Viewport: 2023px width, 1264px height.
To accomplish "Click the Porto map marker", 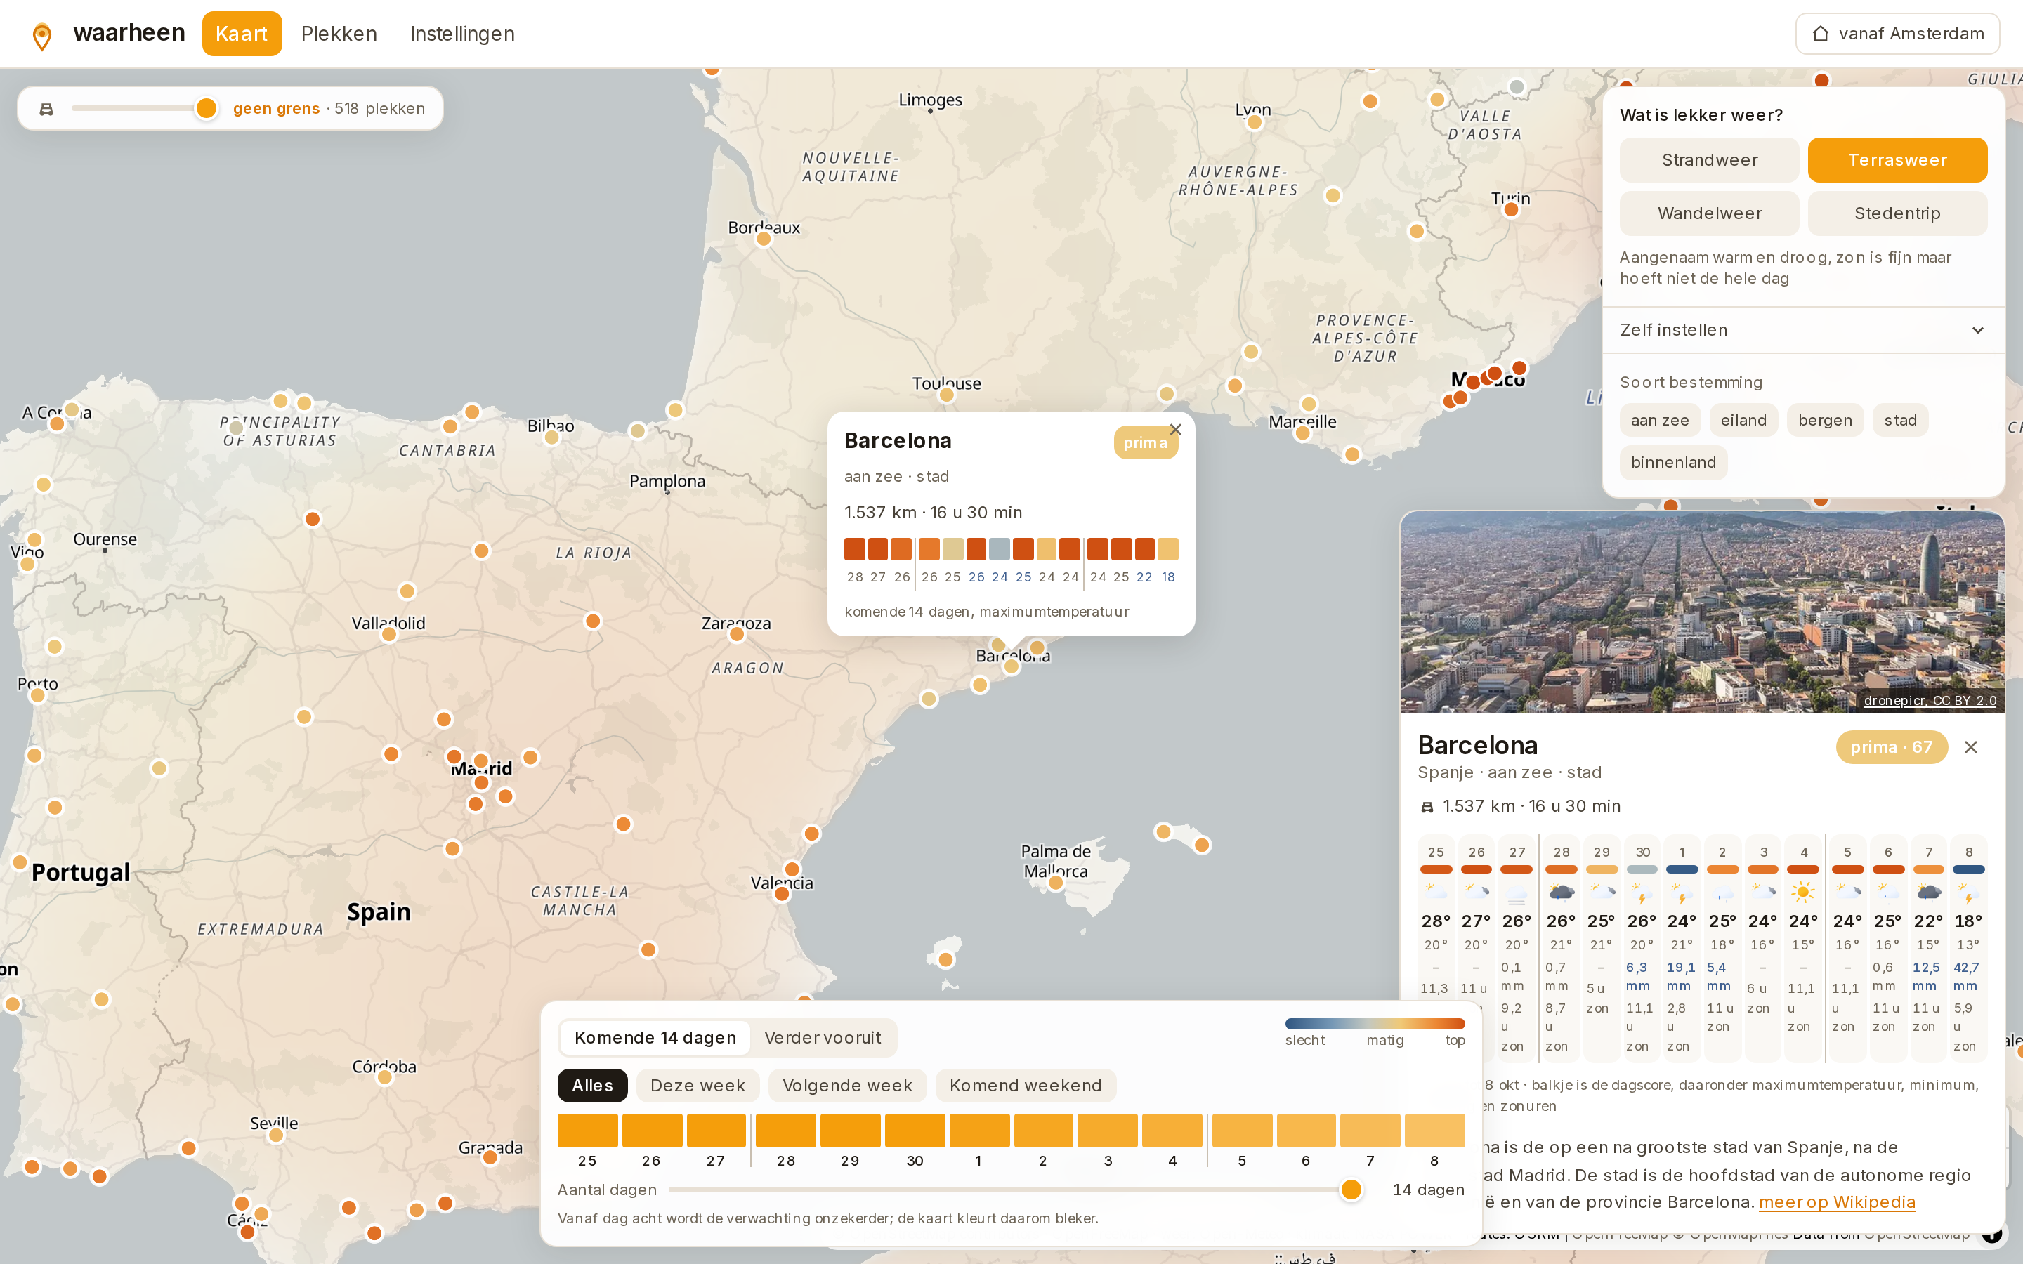I will 37,695.
